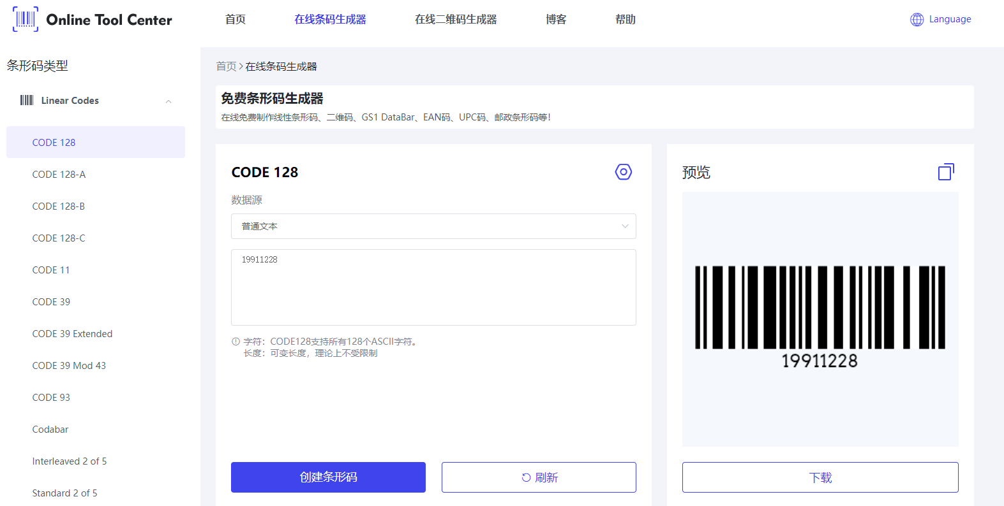
Task: Click the 数据源 label
Action: [x=246, y=199]
